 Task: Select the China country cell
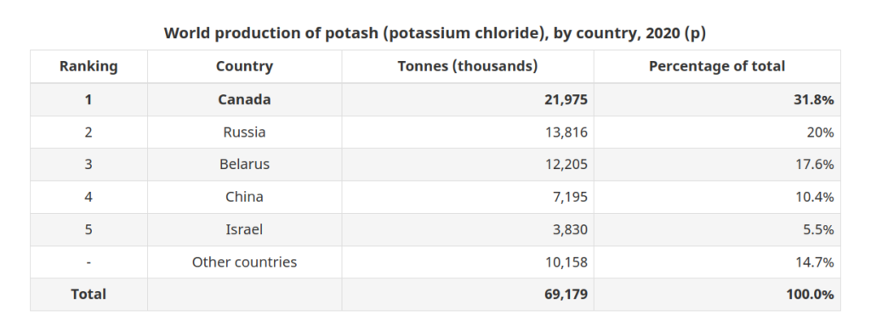coord(244,197)
